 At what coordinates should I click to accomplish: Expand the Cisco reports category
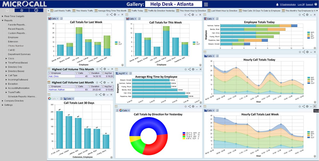[x=6, y=58]
